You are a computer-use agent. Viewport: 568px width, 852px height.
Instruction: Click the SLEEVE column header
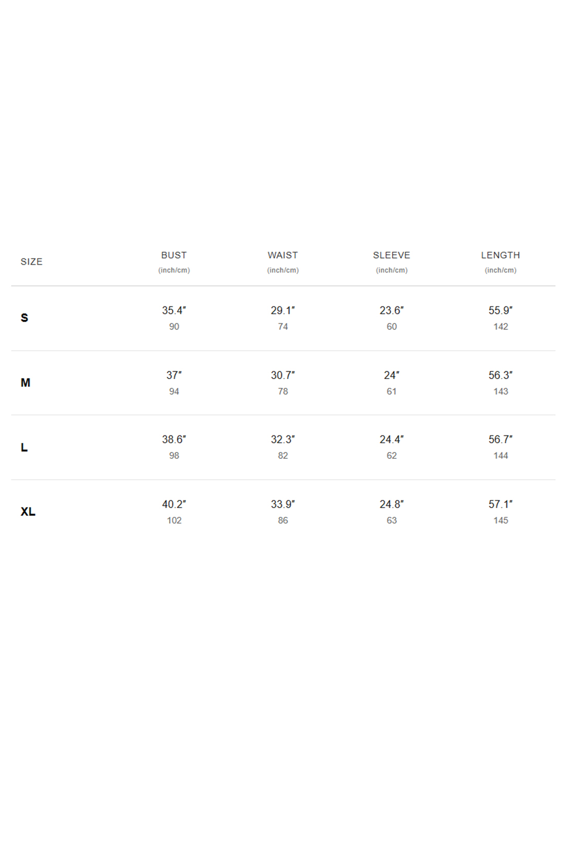(x=392, y=255)
